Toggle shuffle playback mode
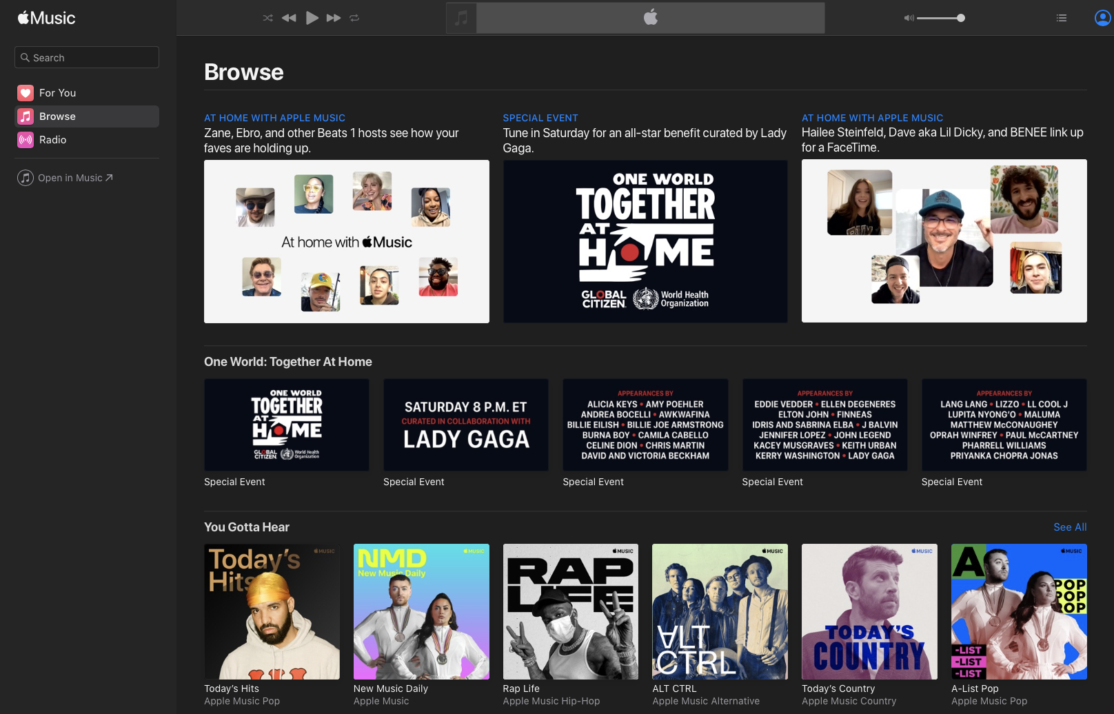1114x714 pixels. coord(267,18)
